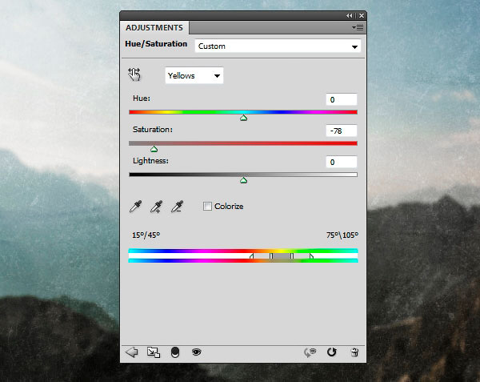480x382 pixels.
Task: Enable the Colorize checkbox
Action: (x=207, y=206)
